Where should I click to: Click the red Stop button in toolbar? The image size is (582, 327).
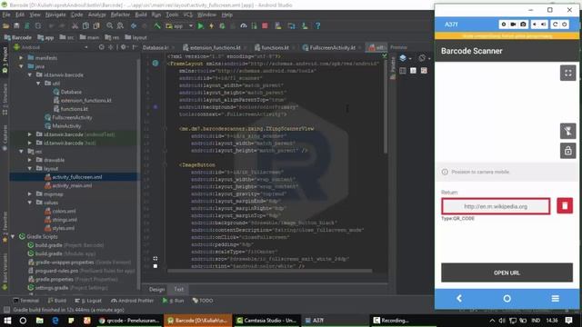[x=265, y=26]
